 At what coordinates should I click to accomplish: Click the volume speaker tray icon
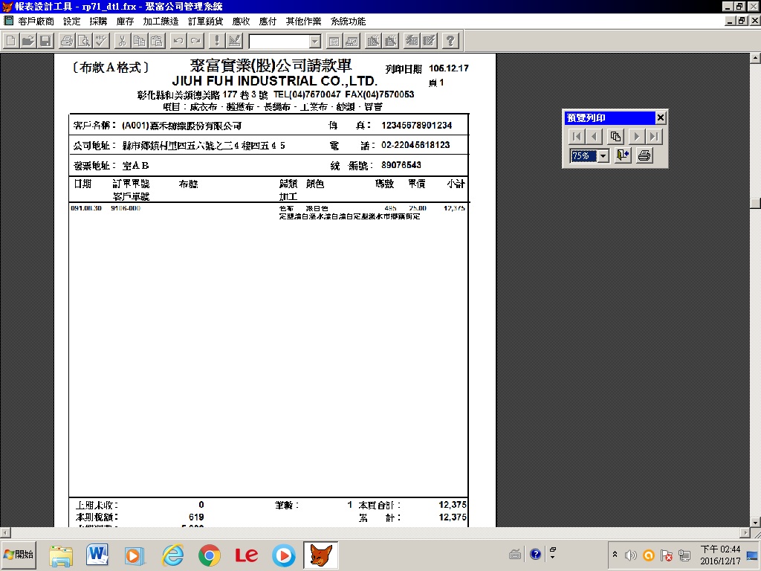point(630,555)
